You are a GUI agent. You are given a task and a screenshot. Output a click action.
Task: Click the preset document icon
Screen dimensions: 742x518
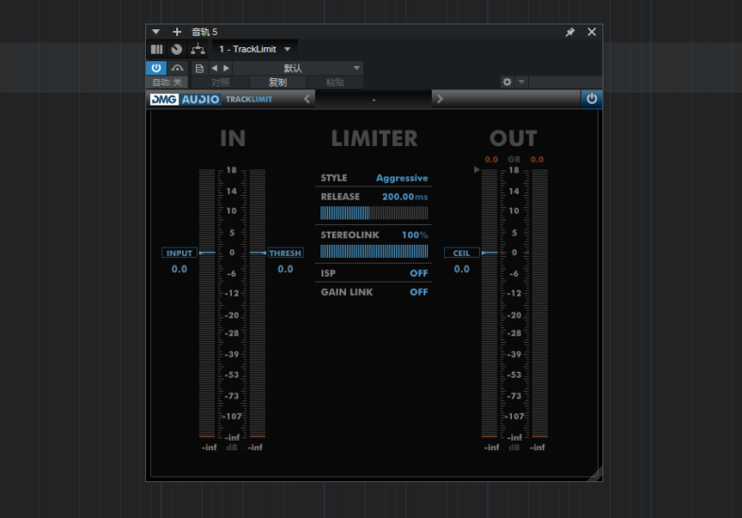click(x=199, y=68)
